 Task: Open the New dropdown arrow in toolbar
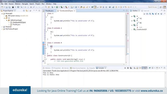click(4, 7)
